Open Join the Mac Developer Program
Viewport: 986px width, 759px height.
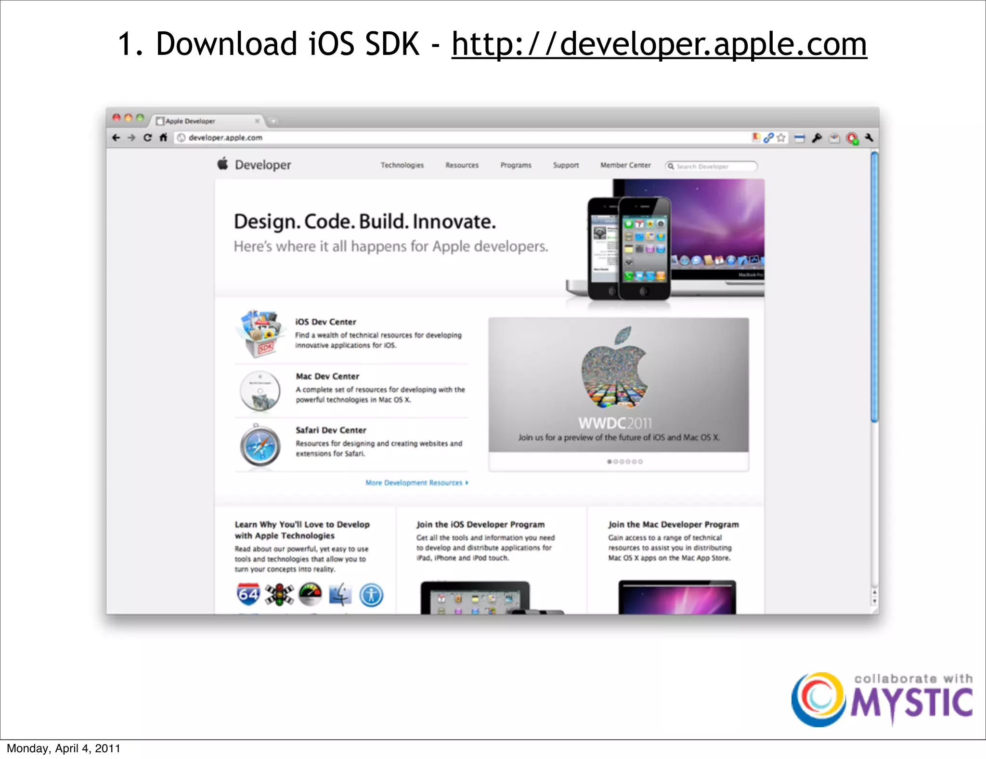pyautogui.click(x=673, y=524)
